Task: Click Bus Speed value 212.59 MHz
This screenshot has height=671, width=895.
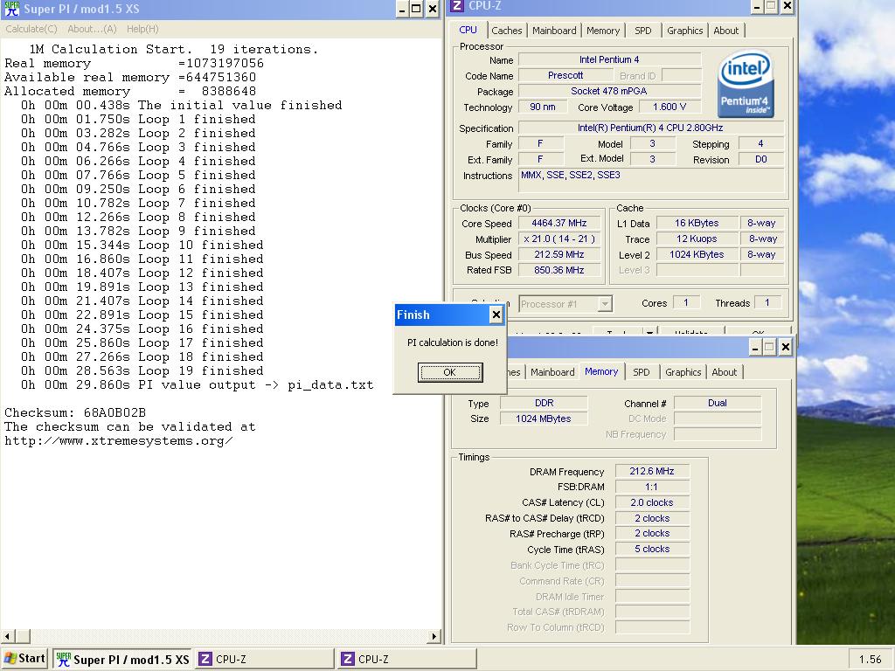Action: (559, 254)
